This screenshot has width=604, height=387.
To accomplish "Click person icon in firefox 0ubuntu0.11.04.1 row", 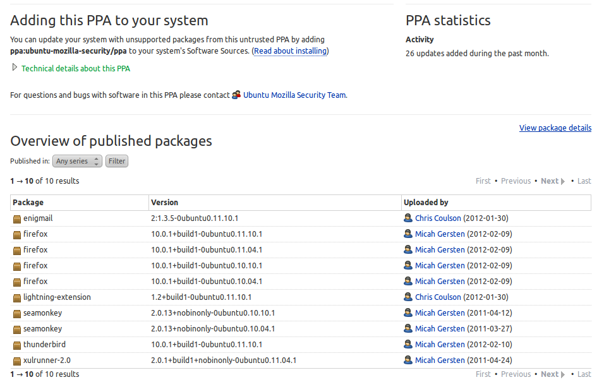I will tap(408, 249).
